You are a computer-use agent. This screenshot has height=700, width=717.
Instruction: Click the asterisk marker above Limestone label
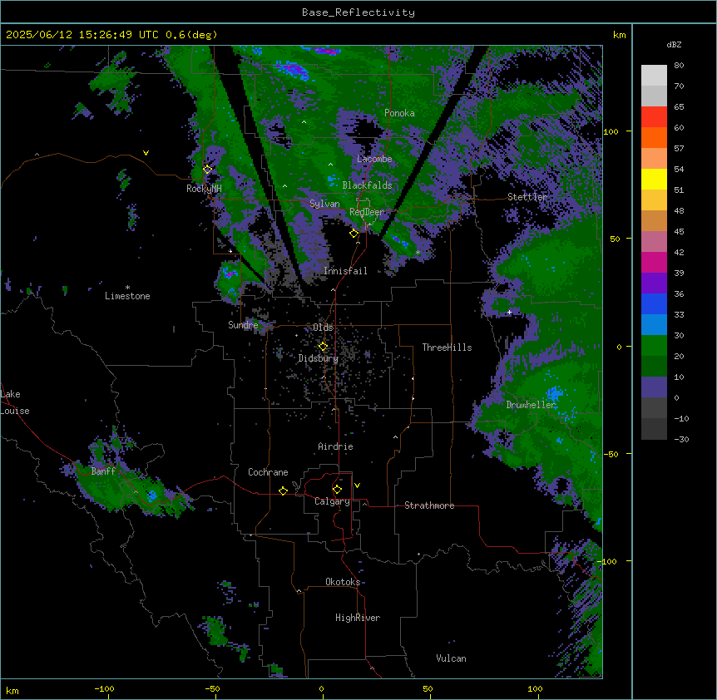point(127,288)
